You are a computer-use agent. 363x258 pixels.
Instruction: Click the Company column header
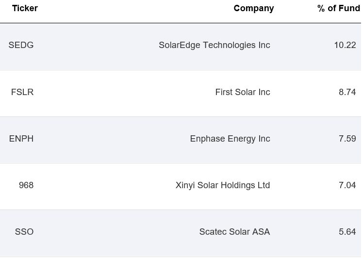[253, 8]
